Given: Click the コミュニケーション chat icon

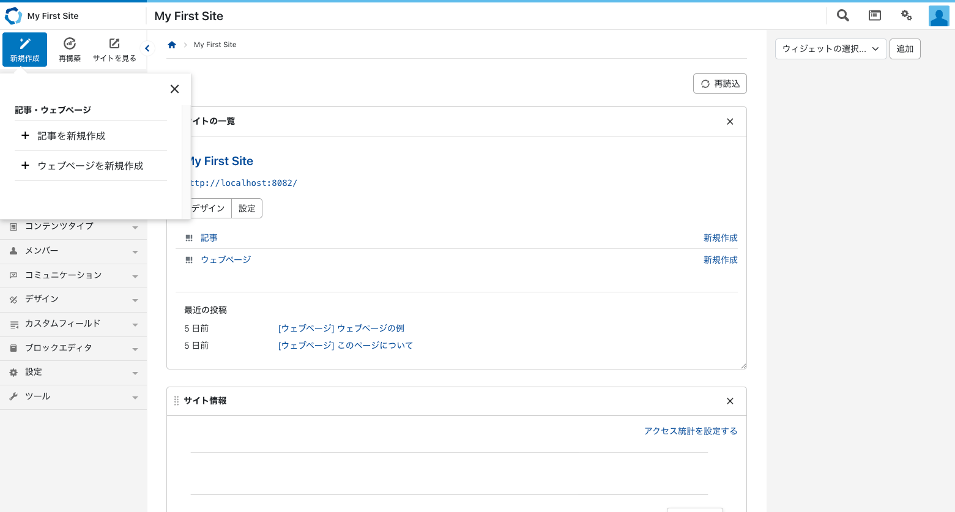Looking at the screenshot, I should click(13, 275).
